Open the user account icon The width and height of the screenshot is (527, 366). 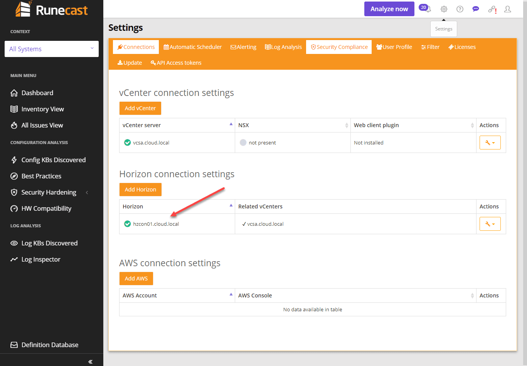point(508,9)
